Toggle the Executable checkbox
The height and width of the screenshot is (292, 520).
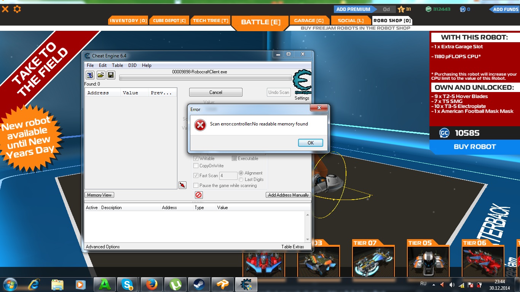(234, 159)
